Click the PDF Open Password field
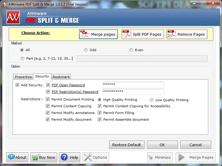222x166 pixels. [x=133, y=85]
